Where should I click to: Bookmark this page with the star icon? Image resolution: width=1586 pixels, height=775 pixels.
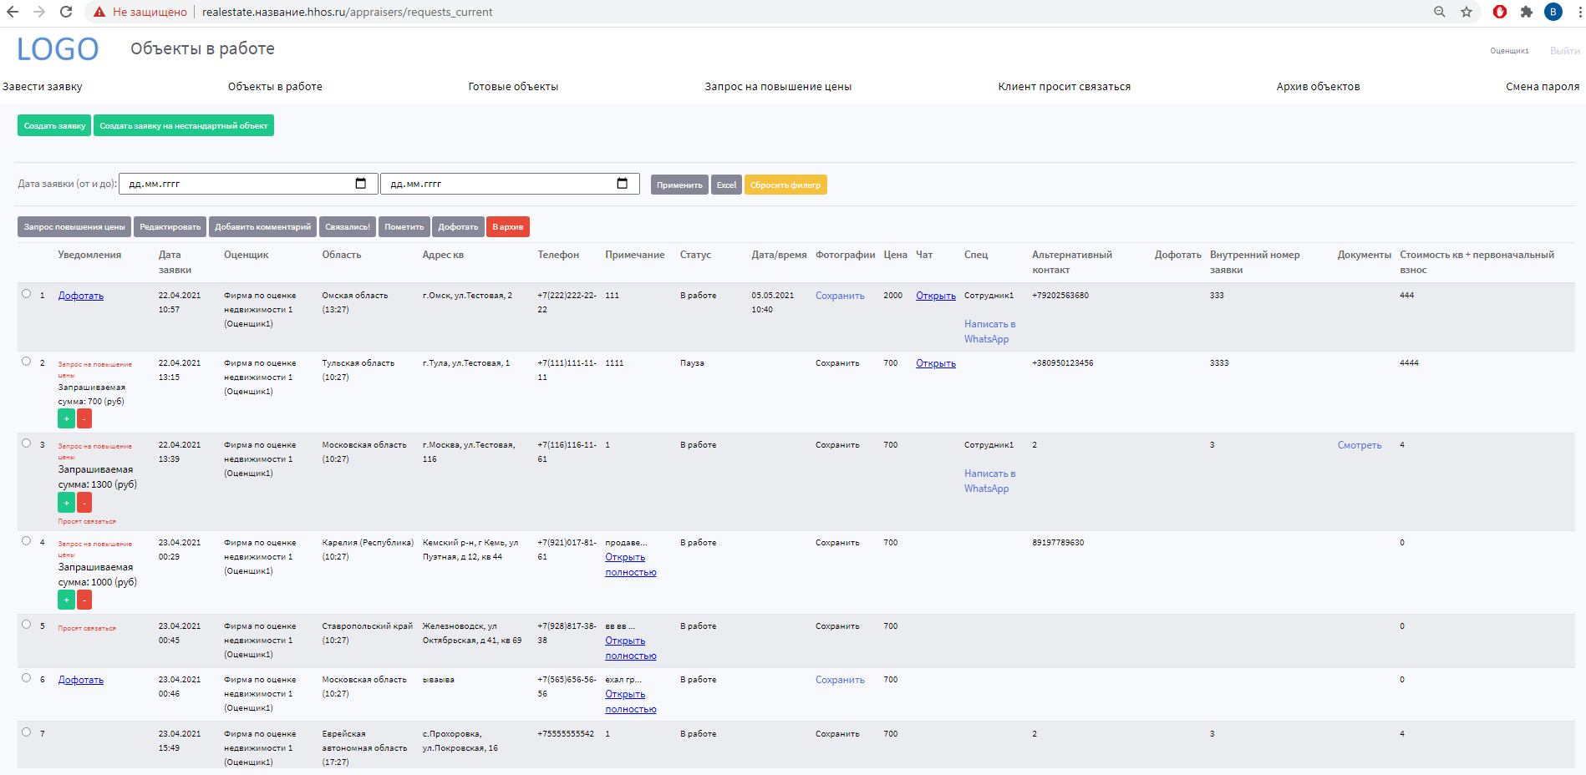point(1467,12)
